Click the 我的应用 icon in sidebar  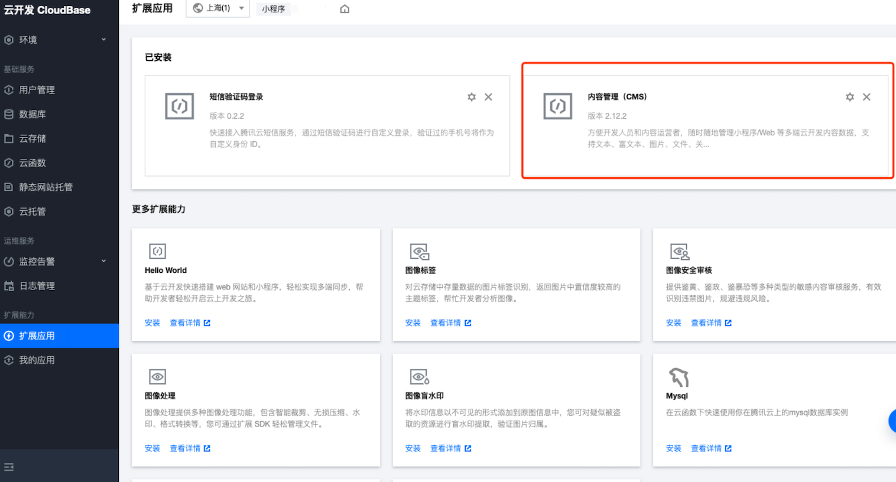9,360
